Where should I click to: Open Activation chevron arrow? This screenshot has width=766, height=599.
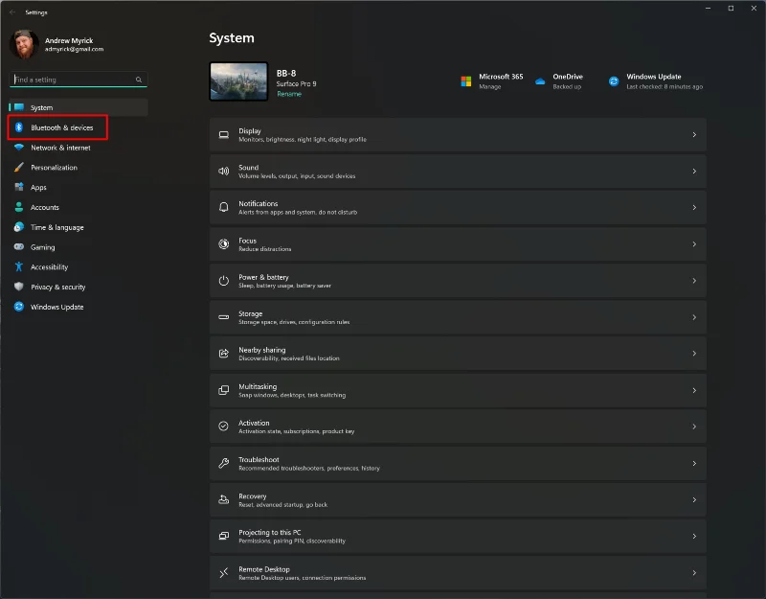pos(694,426)
